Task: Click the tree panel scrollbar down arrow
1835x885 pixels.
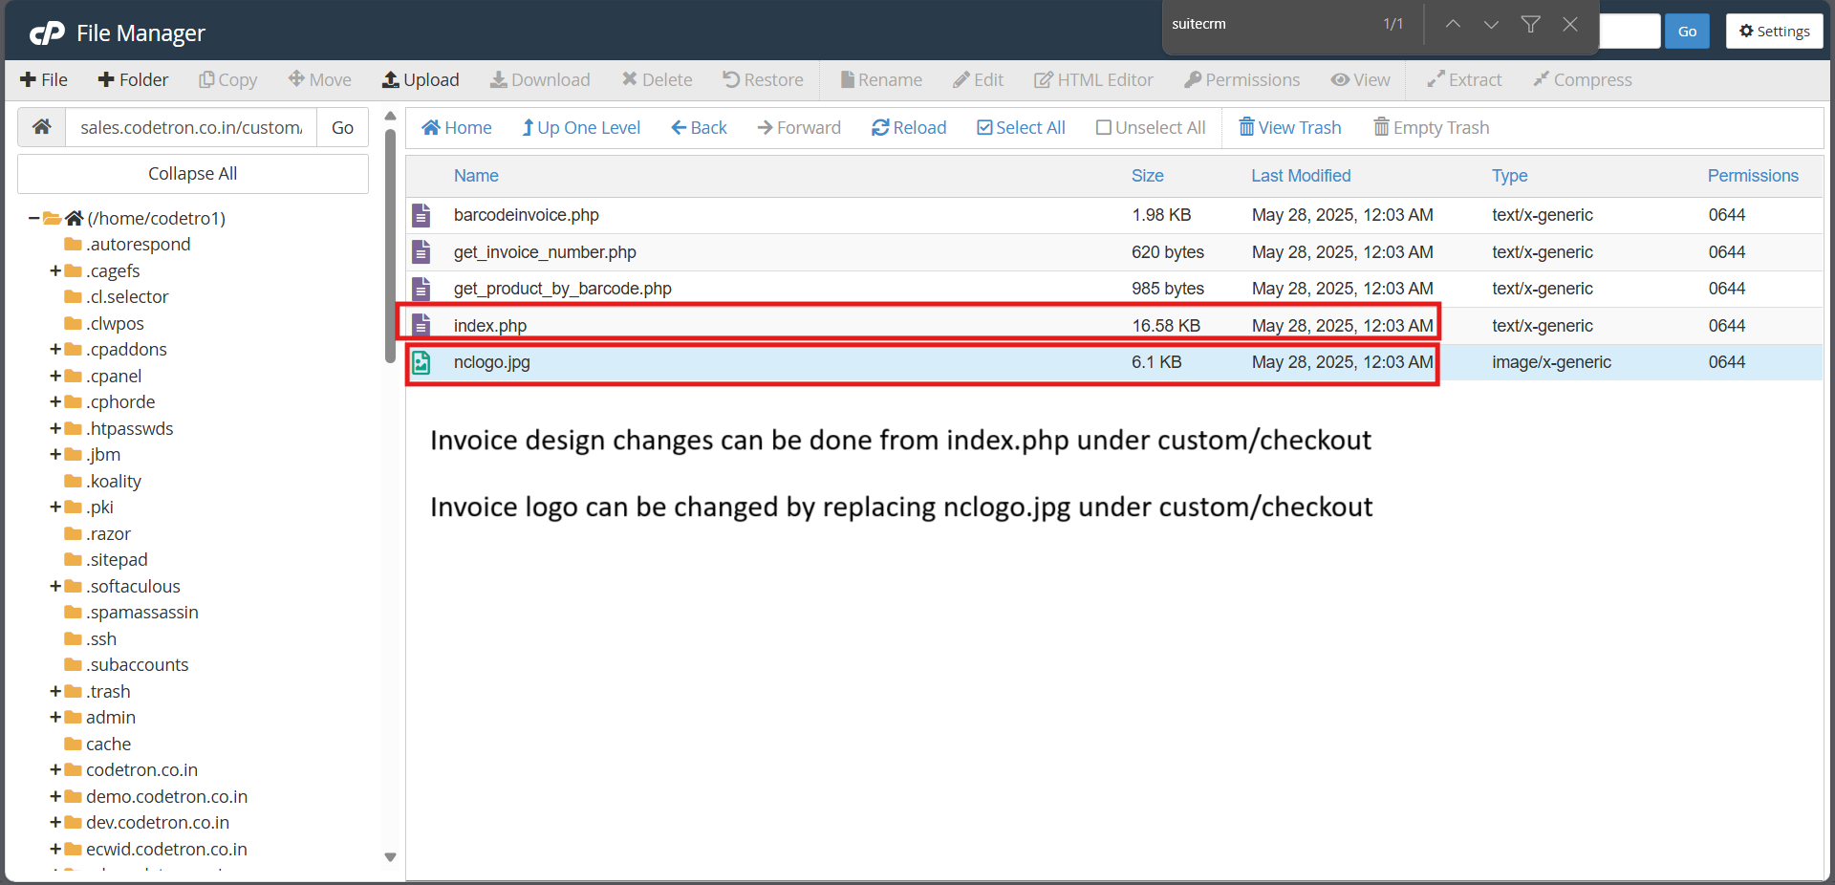Action: (x=390, y=857)
